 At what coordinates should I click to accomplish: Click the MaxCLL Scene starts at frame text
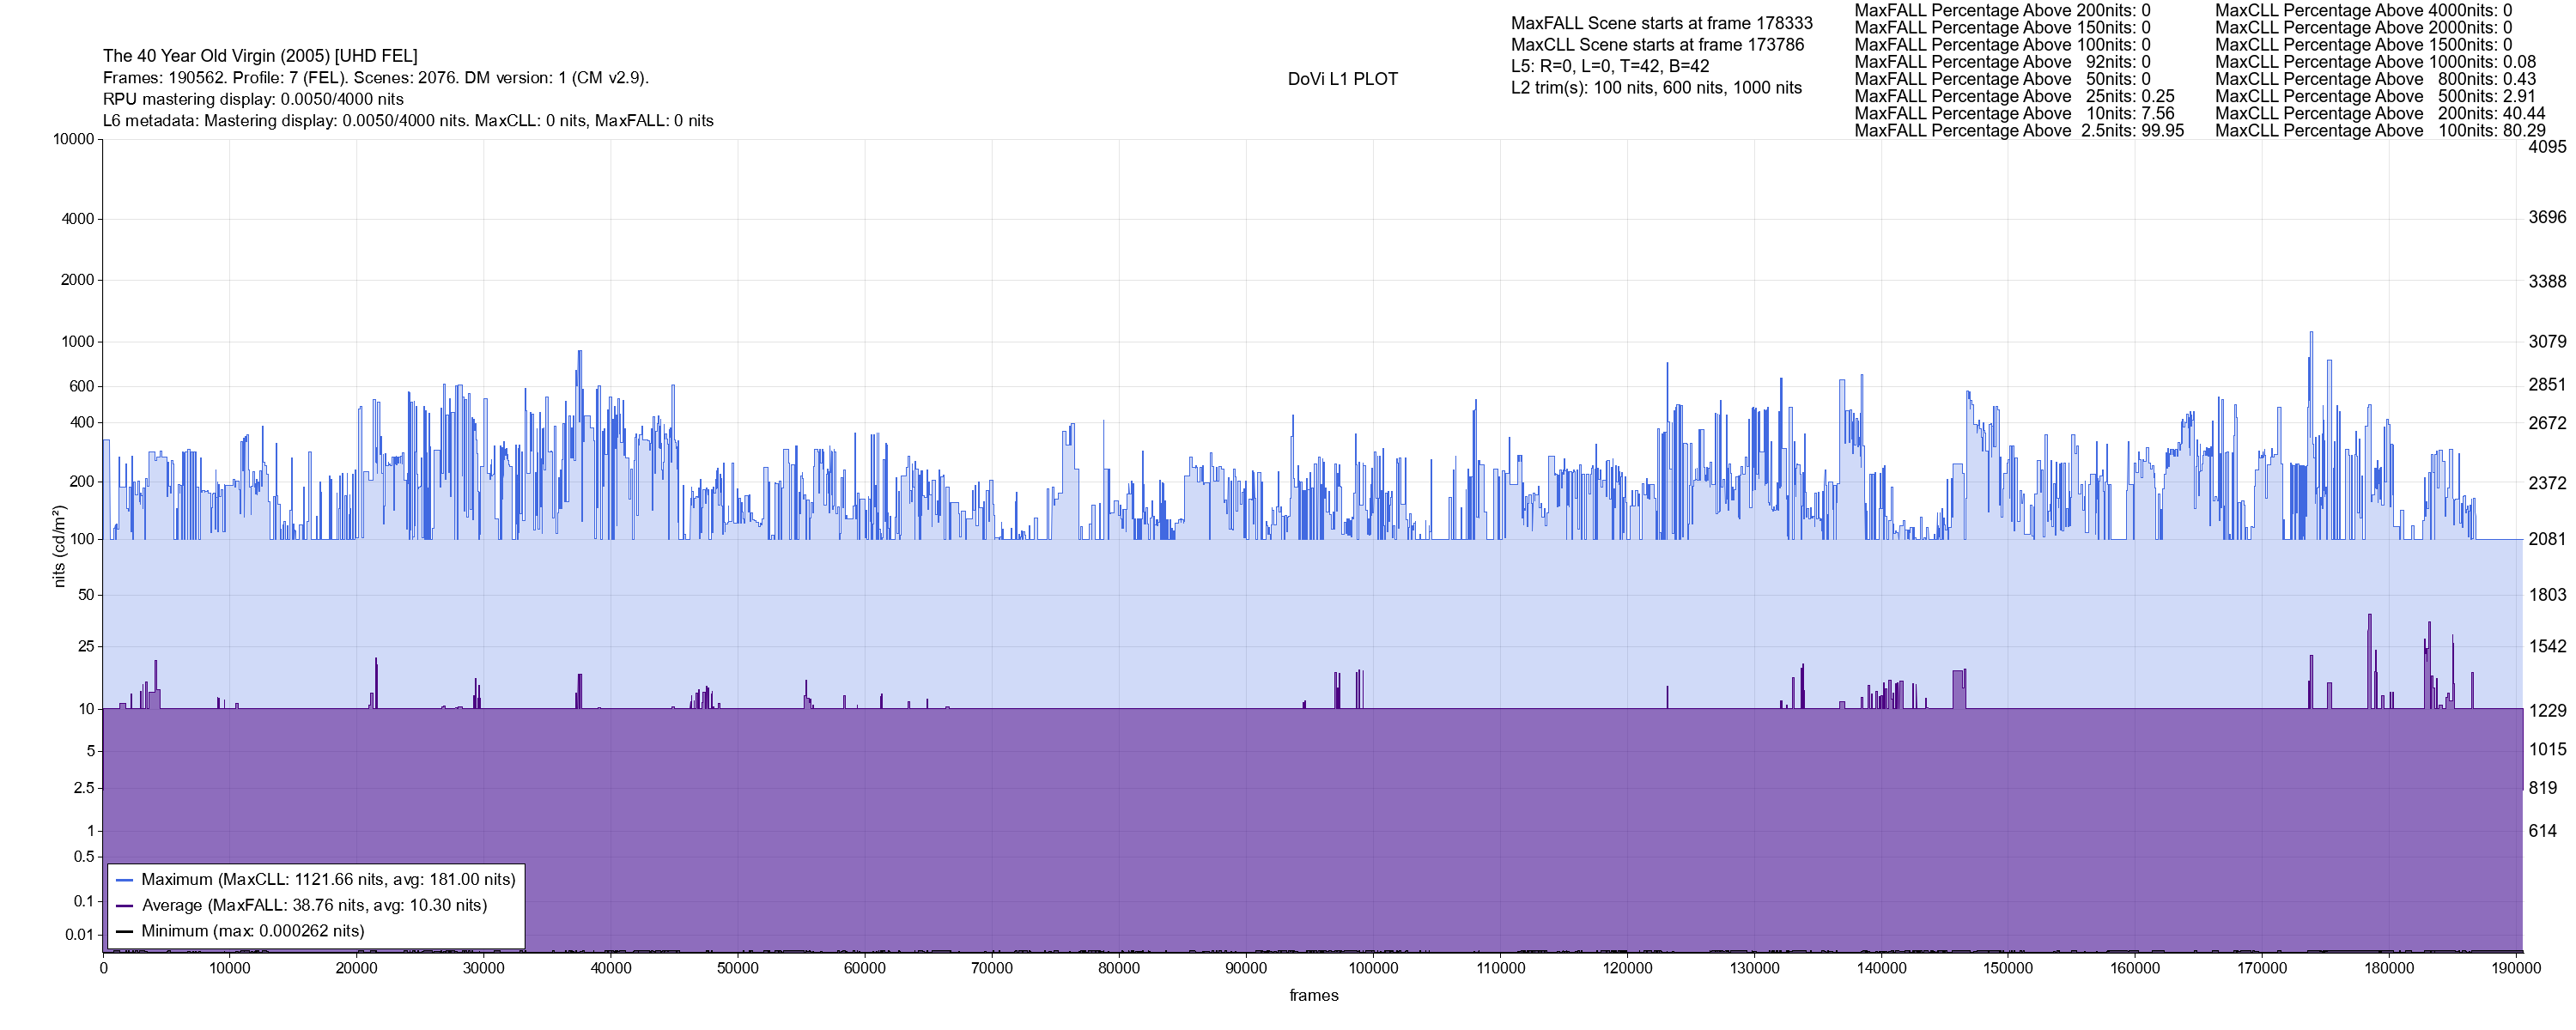point(1657,45)
